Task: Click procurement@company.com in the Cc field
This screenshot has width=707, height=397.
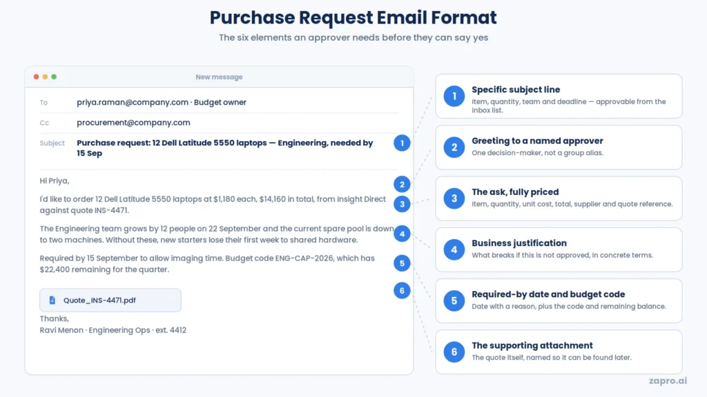Action: tap(133, 123)
